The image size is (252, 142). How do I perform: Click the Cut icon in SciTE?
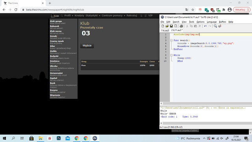pos(187,26)
